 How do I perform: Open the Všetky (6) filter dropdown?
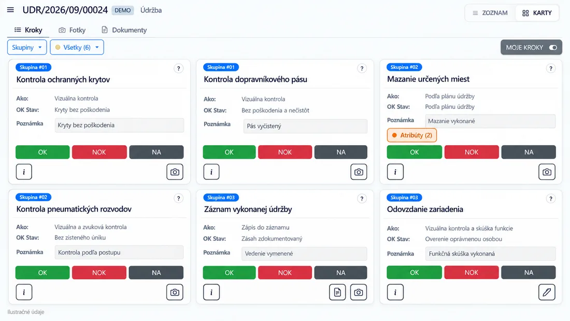[x=77, y=47]
